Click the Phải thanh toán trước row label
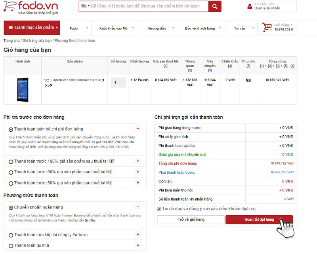Screen dimensions: 317x254 click(176, 172)
